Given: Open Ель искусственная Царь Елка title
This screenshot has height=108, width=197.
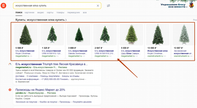Looking at the screenshot, I should pyautogui.click(x=131, y=52).
